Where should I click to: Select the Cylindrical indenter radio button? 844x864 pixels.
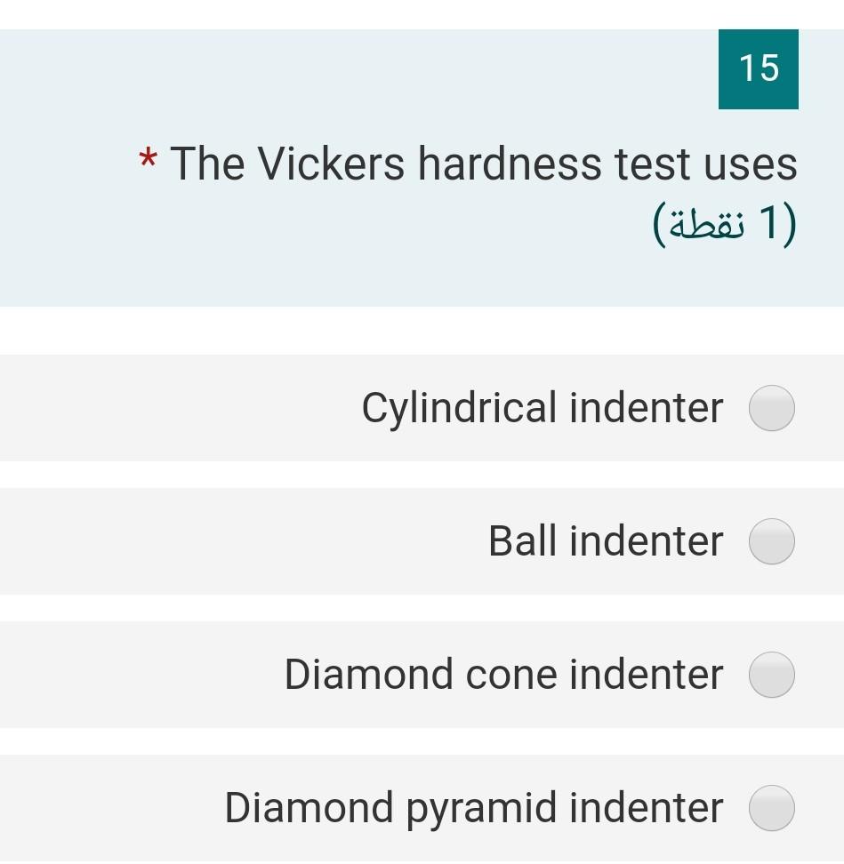click(770, 408)
